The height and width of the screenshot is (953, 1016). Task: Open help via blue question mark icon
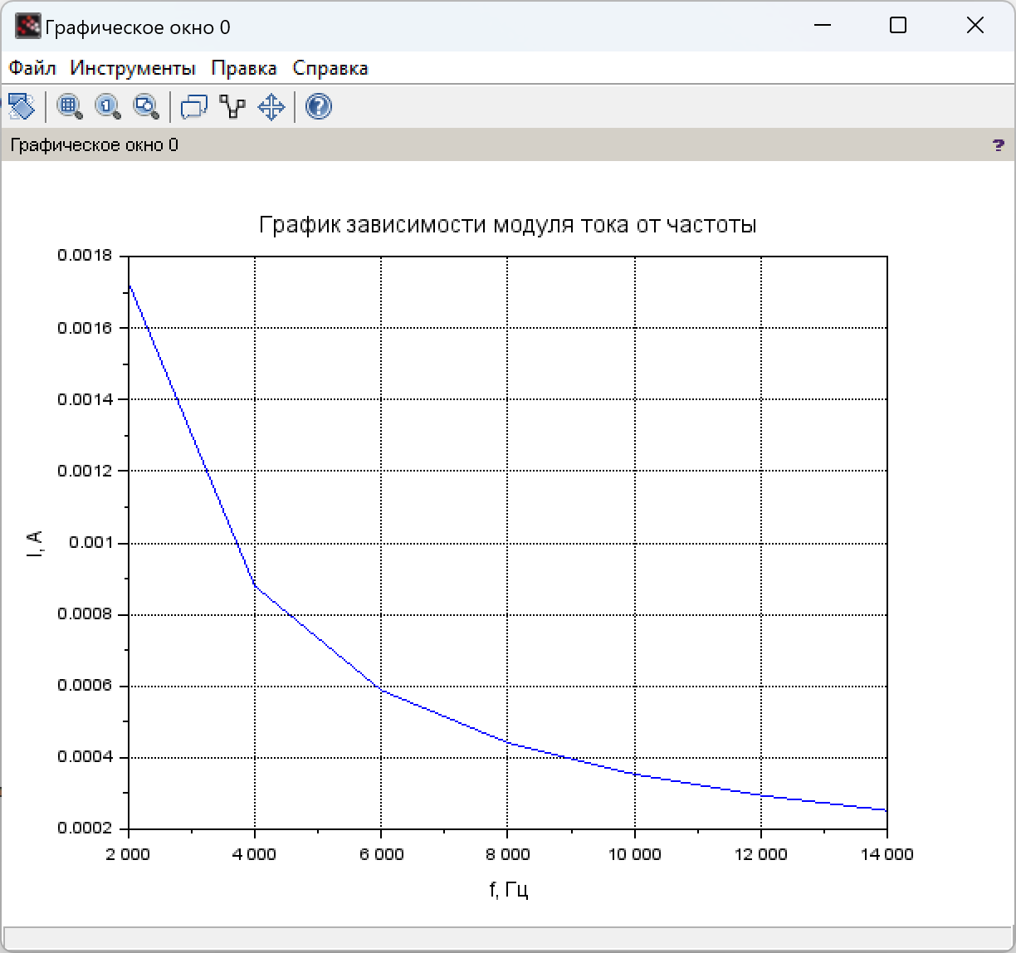point(319,106)
